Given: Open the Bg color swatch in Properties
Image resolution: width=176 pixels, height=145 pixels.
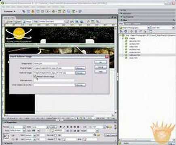Looking at the screenshot, I should point(64,139).
